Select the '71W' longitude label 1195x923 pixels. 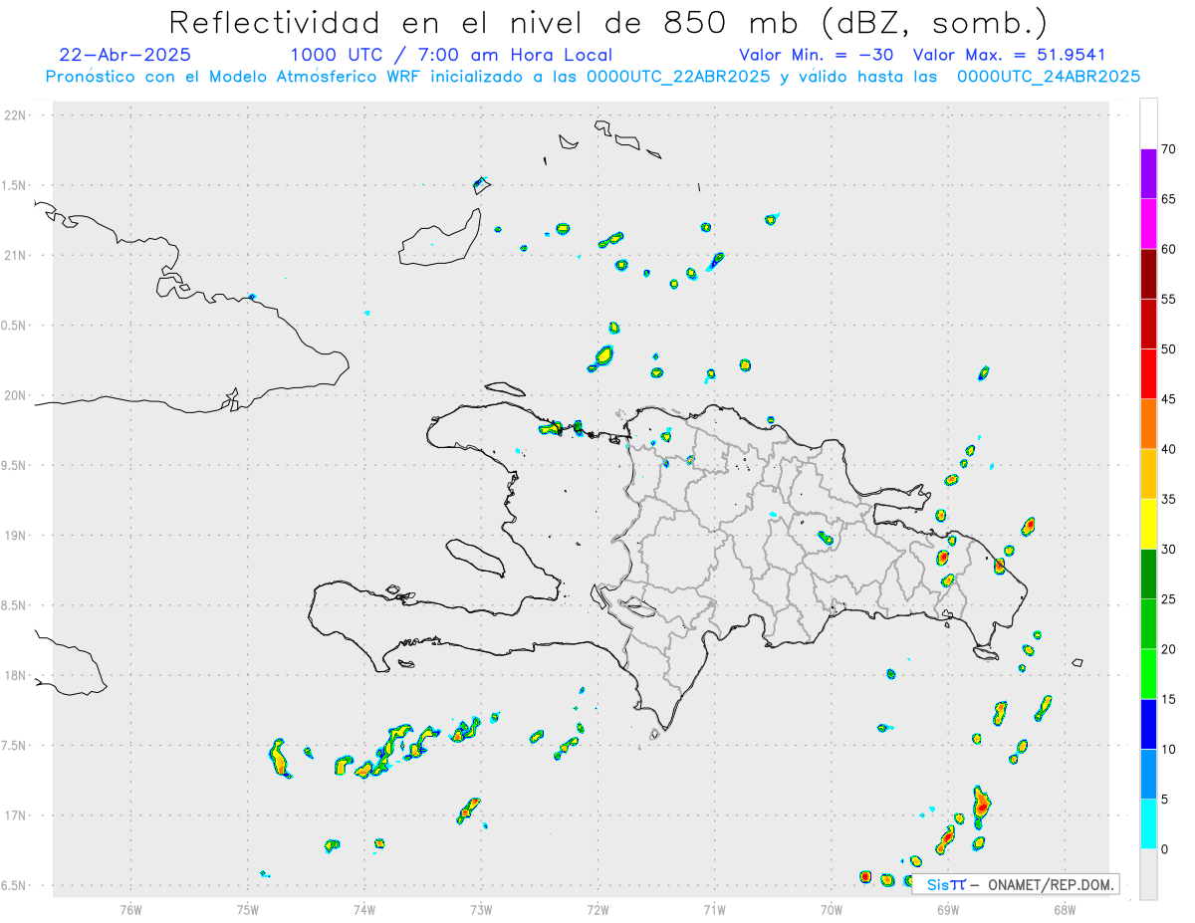click(x=714, y=909)
